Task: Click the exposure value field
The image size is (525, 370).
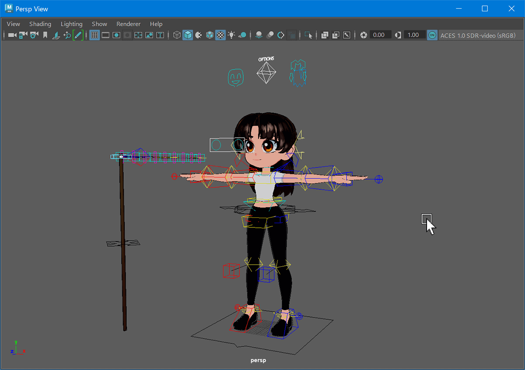Action: pyautogui.click(x=380, y=35)
